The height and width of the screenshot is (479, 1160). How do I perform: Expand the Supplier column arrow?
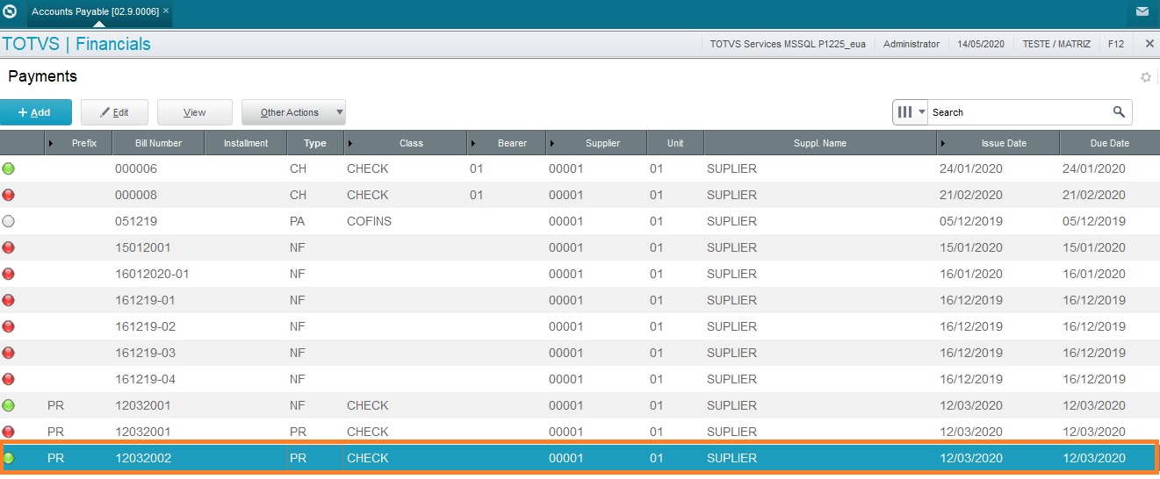(x=552, y=143)
